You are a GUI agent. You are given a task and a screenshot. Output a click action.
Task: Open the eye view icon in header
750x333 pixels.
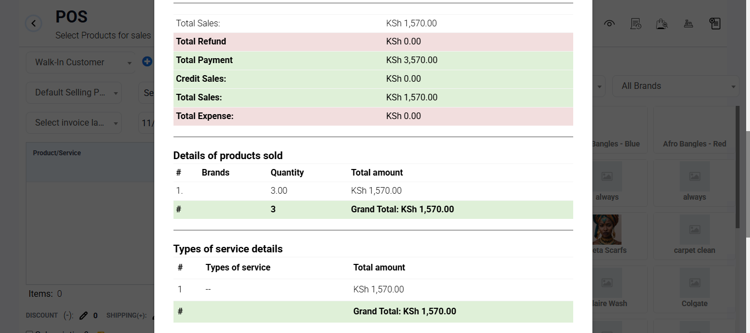point(609,24)
